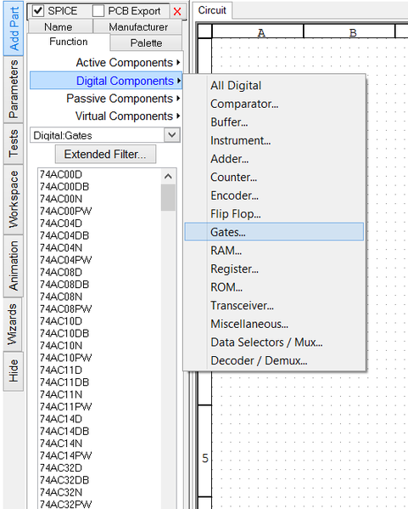Click the Extended Filter button
Image resolution: width=408 pixels, height=509 pixels.
[x=105, y=154]
